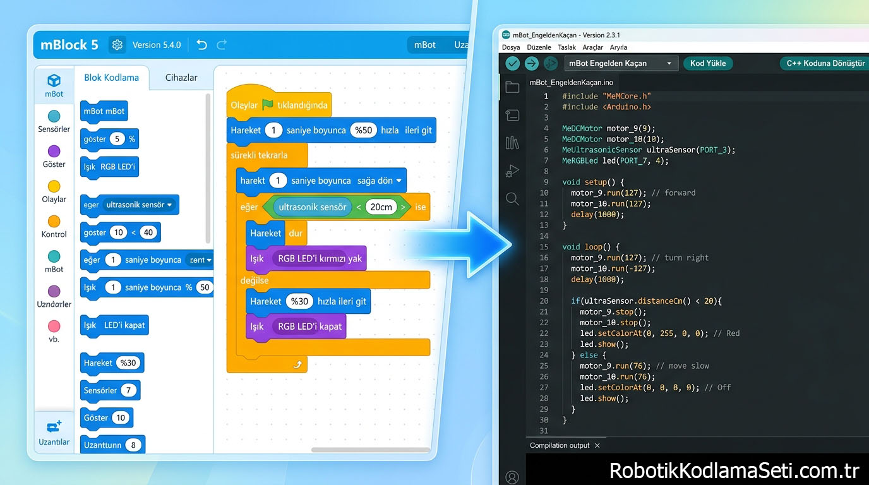Click the RGB LED'i kırmızı yak block
This screenshot has height=485, width=869.
[306, 258]
